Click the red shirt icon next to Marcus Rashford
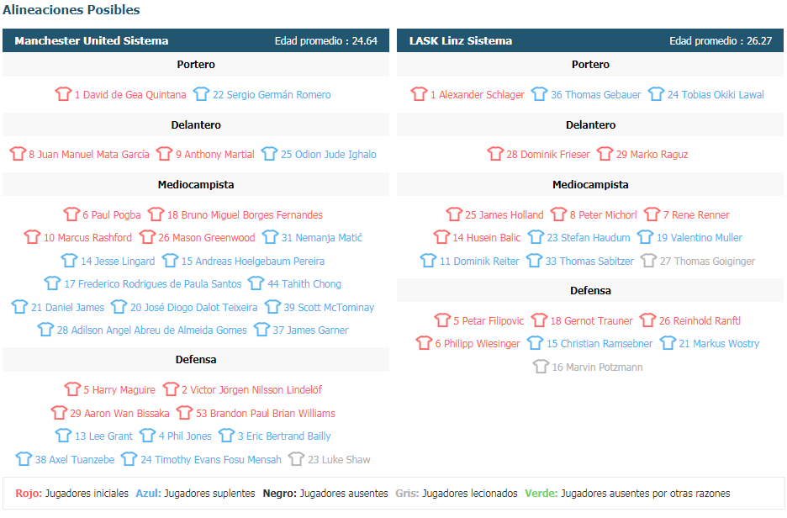The width and height of the screenshot is (787, 518). (32, 237)
